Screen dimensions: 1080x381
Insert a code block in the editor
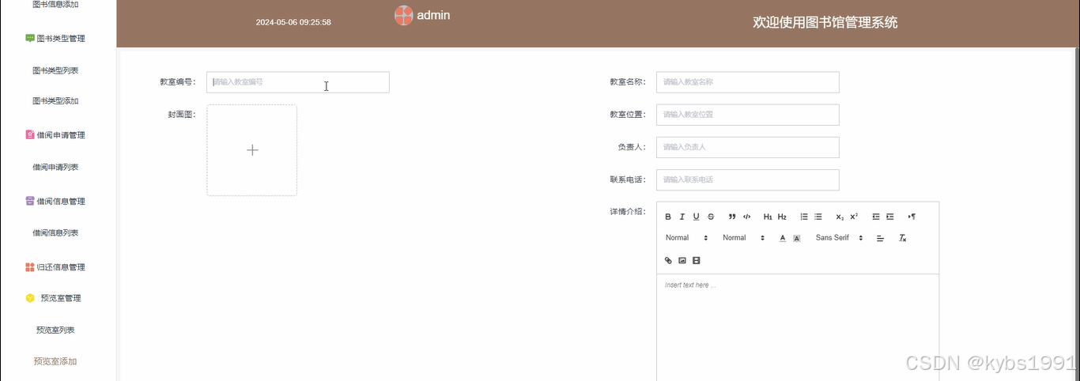[746, 217]
